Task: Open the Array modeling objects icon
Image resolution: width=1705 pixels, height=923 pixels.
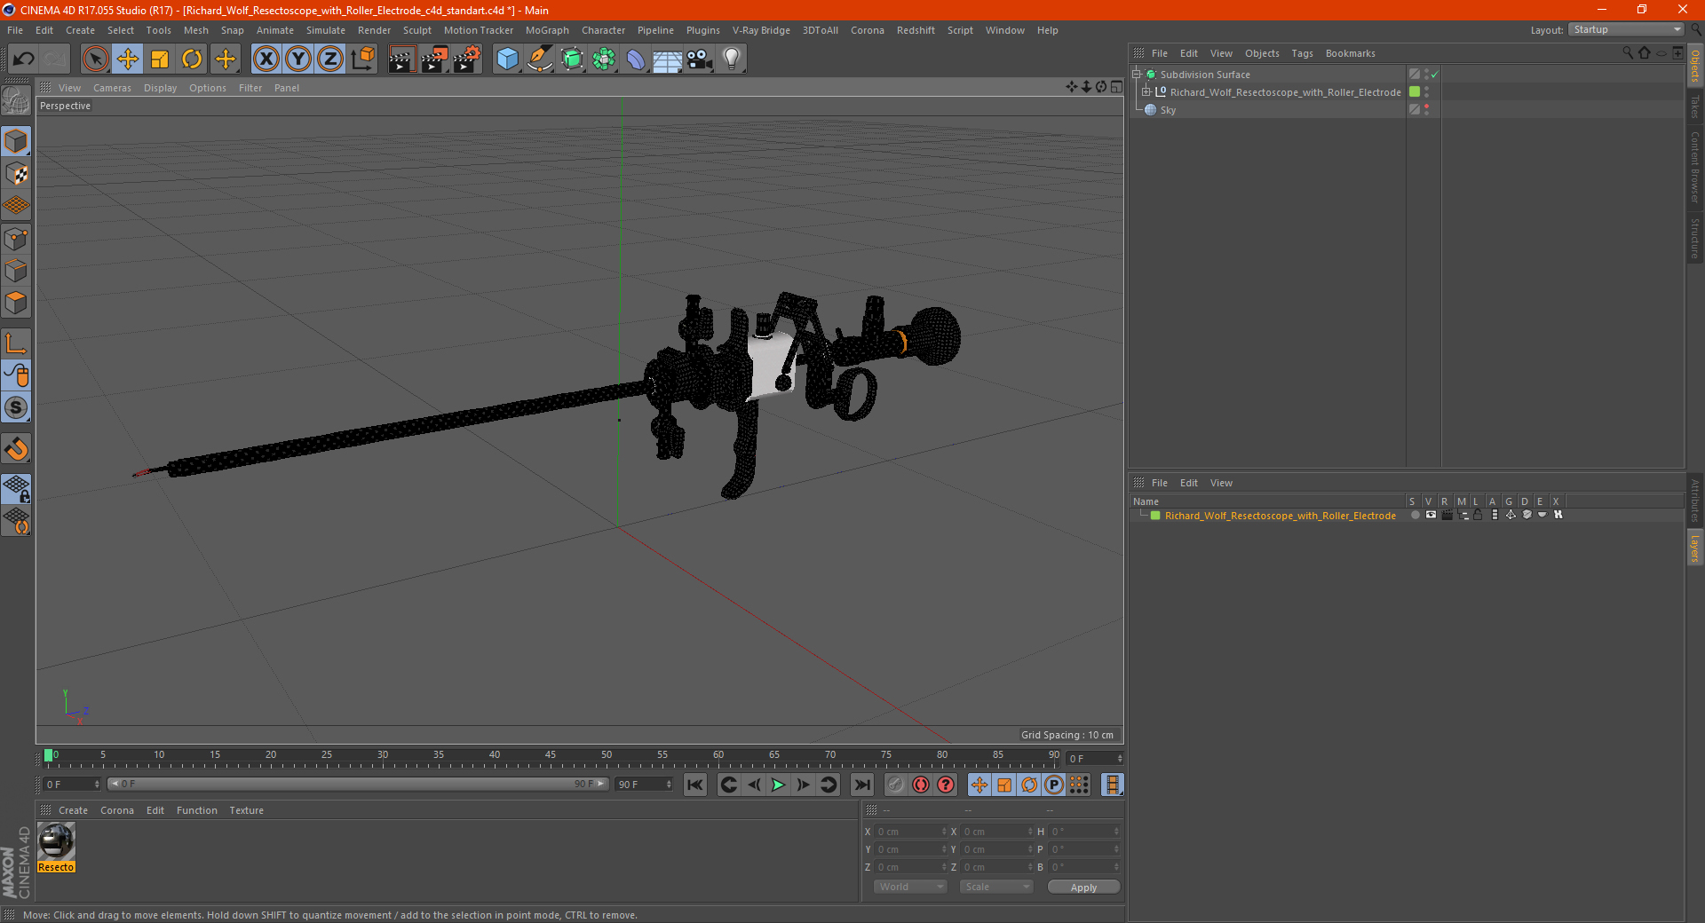Action: [604, 59]
